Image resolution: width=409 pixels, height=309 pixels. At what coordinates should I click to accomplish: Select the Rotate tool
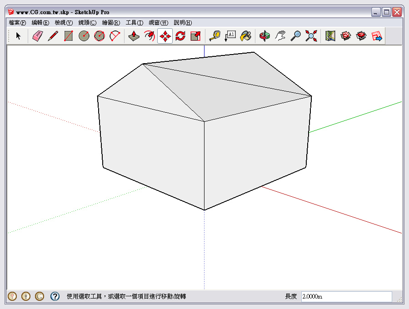point(180,36)
